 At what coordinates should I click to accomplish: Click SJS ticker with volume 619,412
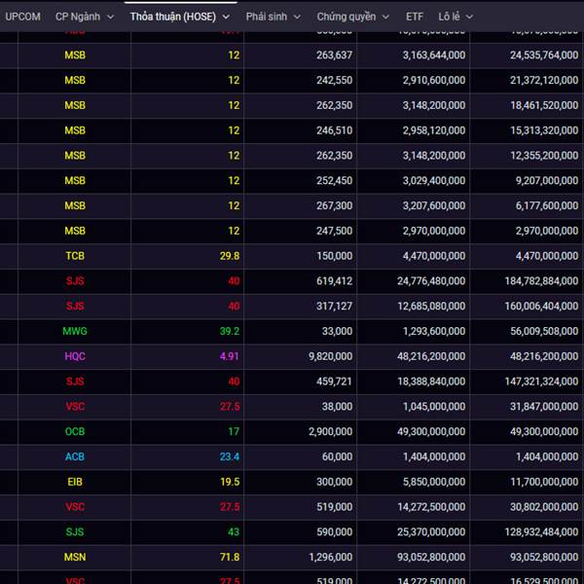click(x=75, y=281)
